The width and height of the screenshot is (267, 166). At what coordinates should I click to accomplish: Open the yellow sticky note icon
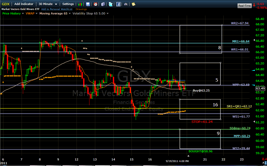(x=134, y=4)
